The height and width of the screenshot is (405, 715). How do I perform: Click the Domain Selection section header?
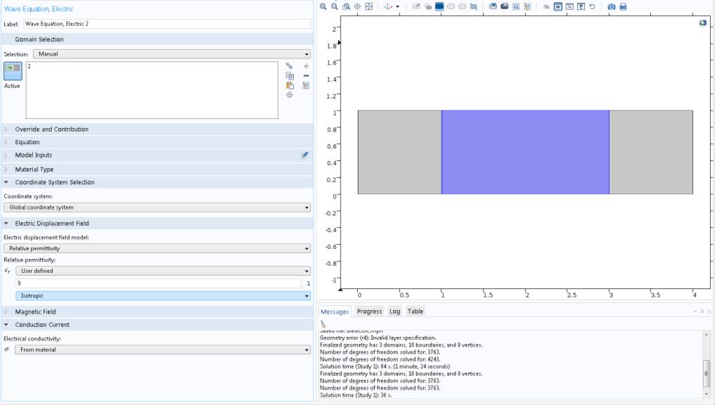pos(157,39)
